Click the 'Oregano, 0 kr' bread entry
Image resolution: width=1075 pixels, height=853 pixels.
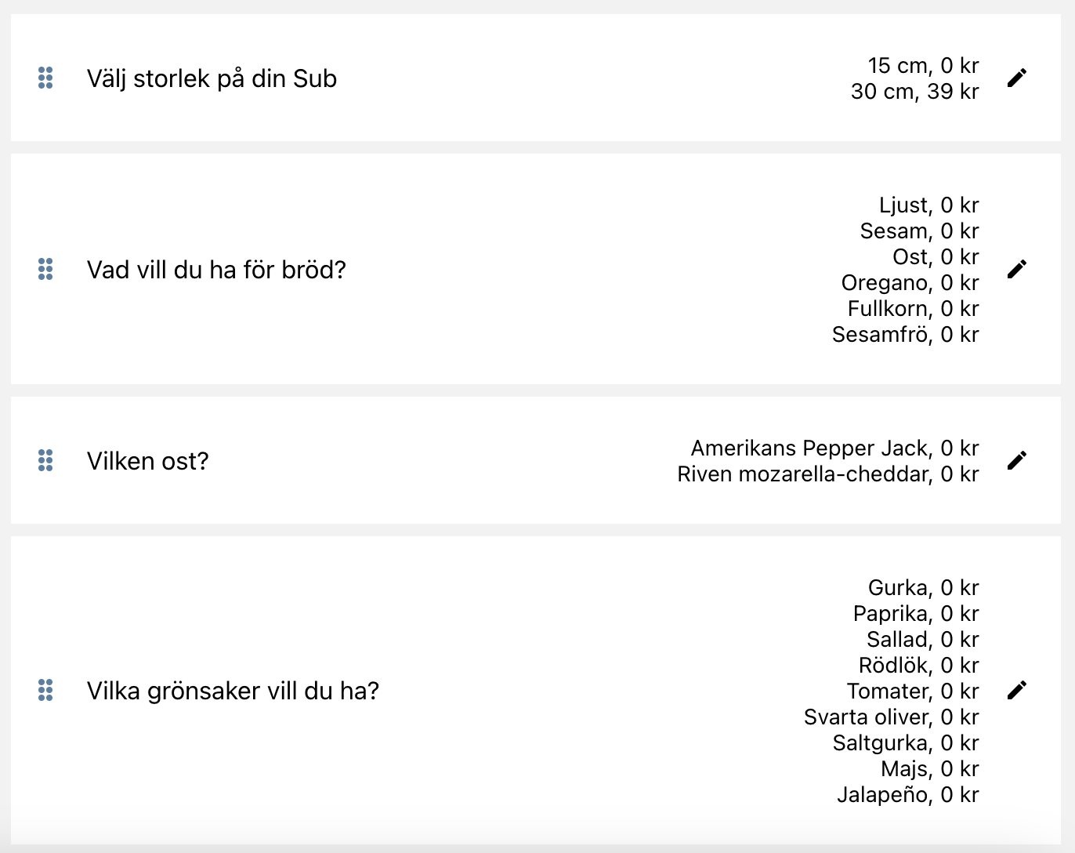pyautogui.click(x=910, y=283)
